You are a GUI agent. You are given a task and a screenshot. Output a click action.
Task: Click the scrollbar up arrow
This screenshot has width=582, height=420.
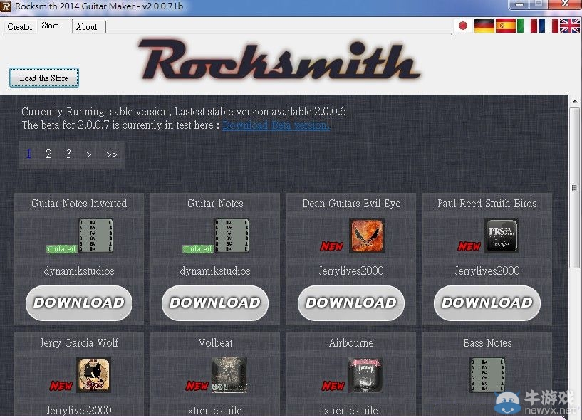[x=575, y=101]
